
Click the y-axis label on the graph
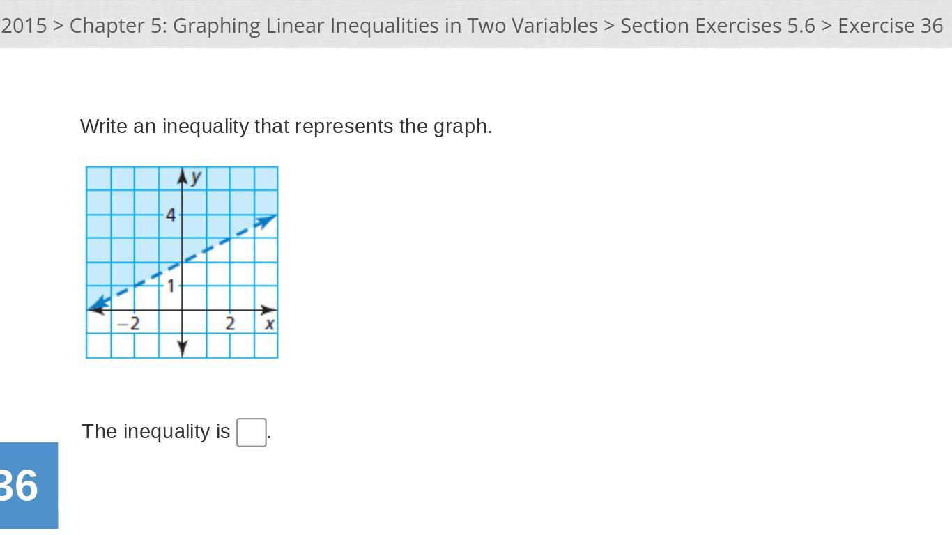[196, 177]
